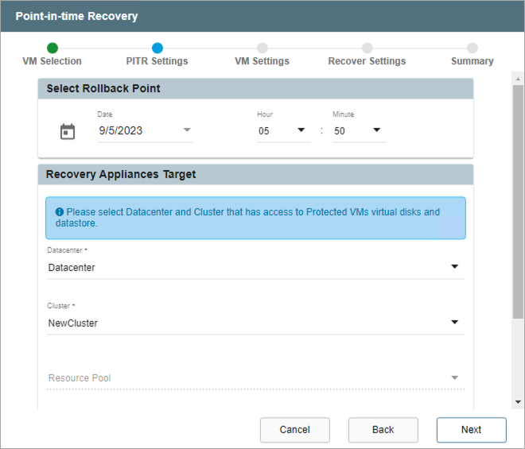Expand the Minute dropdown
This screenshot has width=525, height=449.
359,131
